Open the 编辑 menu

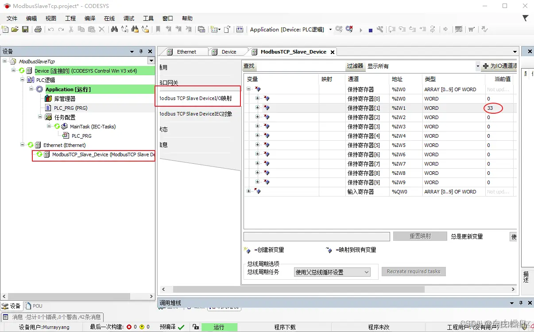(31, 18)
